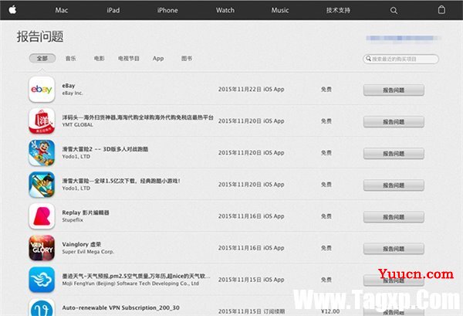Open the shopping bag icon
463x316 pixels.
point(441,10)
